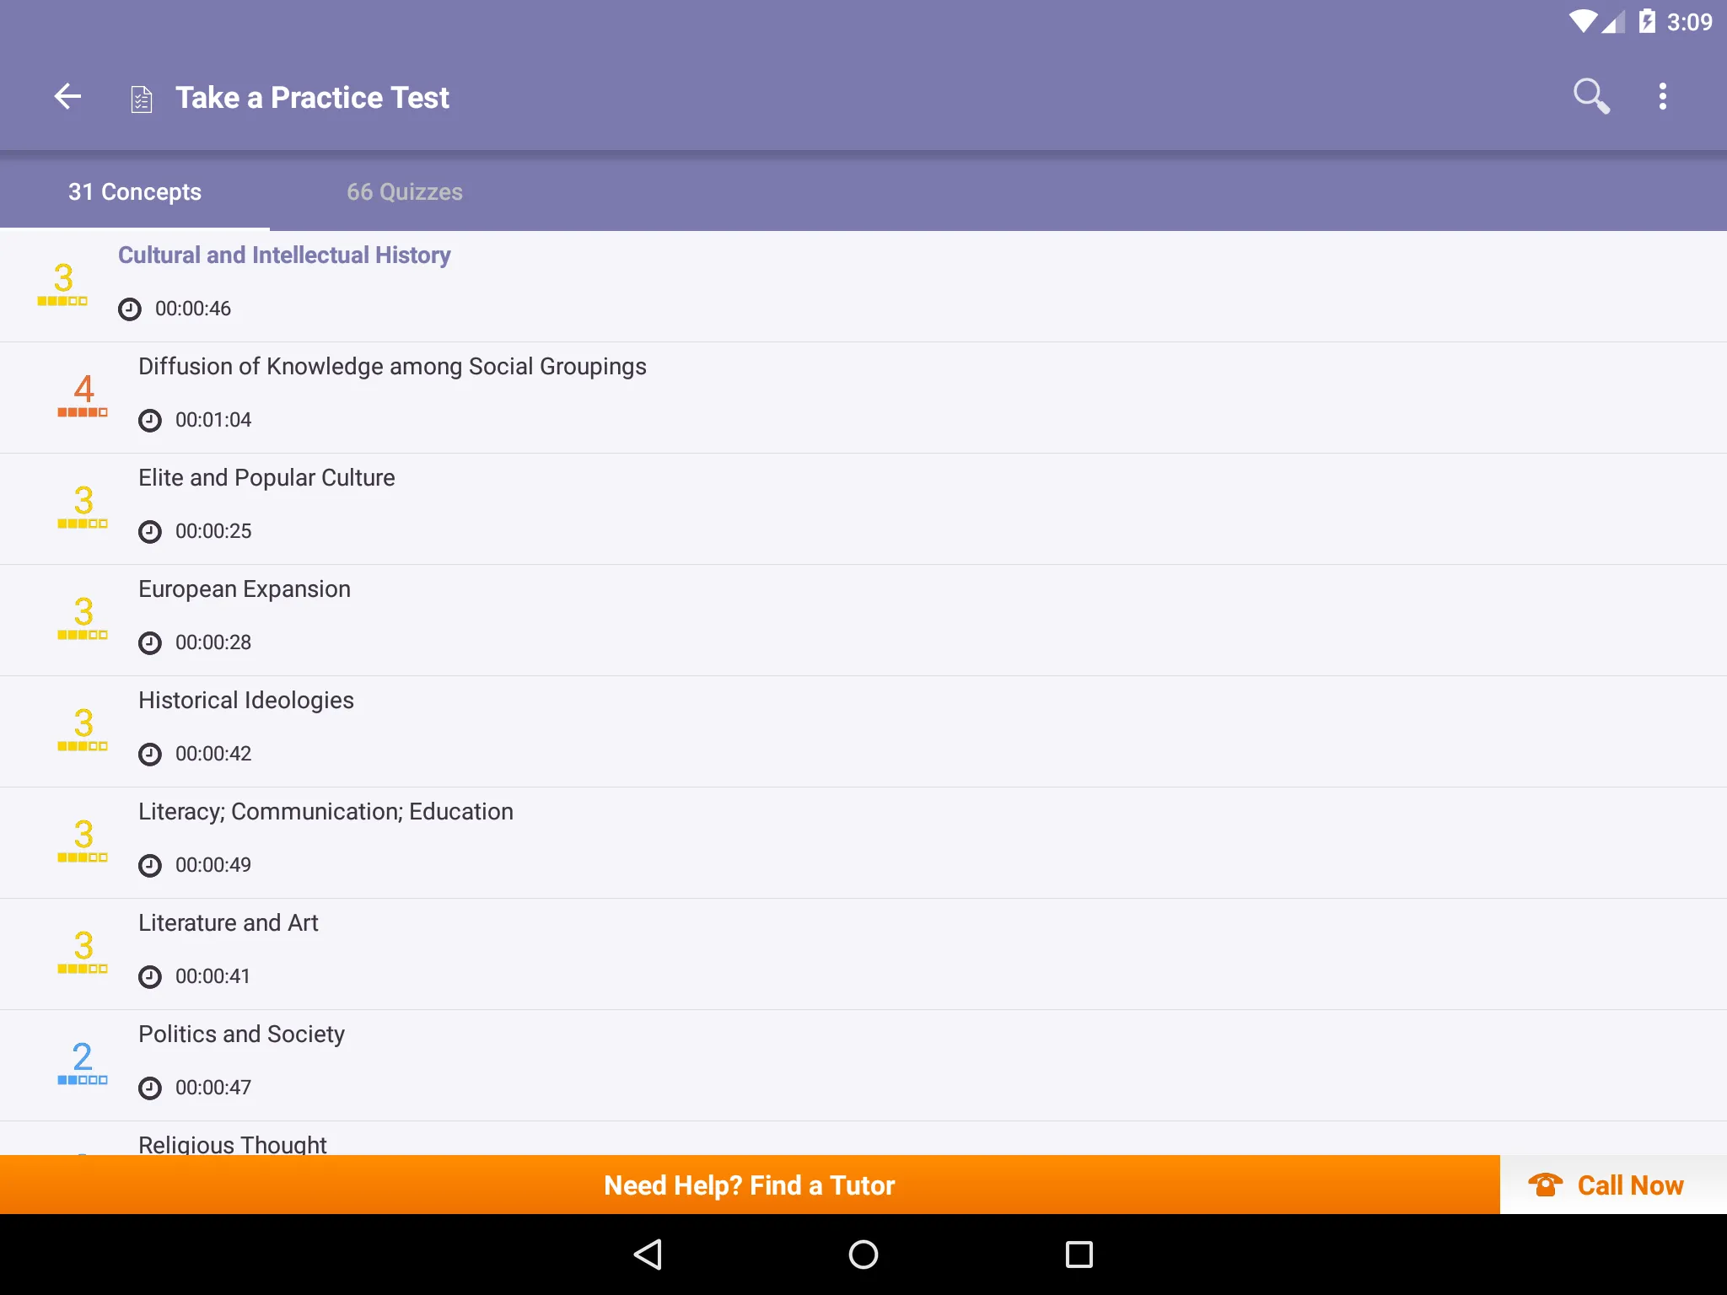Tap the clock icon for Literature and Art
This screenshot has width=1727, height=1295.
148,976
